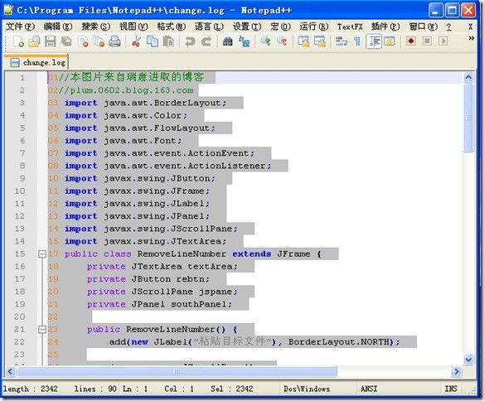Open the 格式(M) menu
This screenshot has width=484, height=401.
click(172, 27)
